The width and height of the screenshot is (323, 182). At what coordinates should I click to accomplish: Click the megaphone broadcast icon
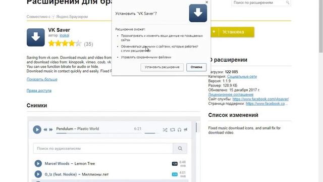[186, 129]
